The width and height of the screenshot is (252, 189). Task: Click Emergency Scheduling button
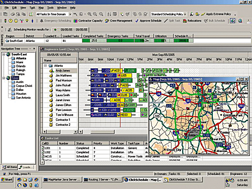(x=55, y=21)
